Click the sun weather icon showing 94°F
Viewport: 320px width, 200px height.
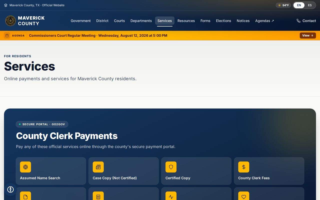click(279, 5)
